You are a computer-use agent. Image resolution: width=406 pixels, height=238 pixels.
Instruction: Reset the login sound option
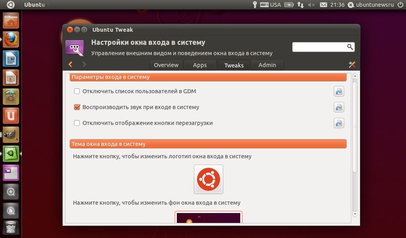(x=339, y=107)
